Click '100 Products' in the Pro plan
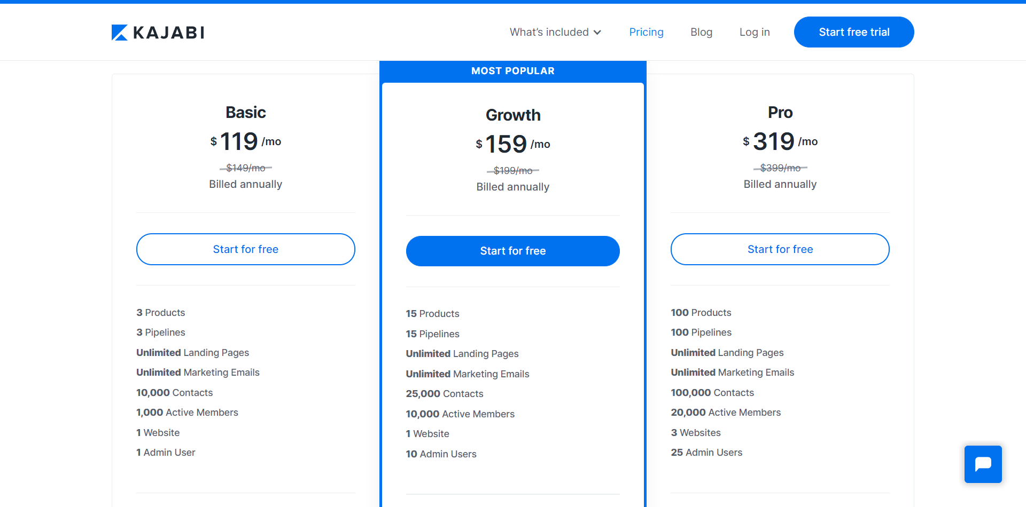This screenshot has height=507, width=1026. [x=701, y=313]
